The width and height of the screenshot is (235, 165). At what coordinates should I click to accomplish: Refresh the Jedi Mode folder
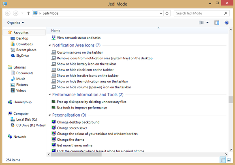[x=167, y=13]
